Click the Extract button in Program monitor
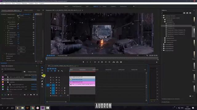This screenshot has height=110, width=197. (x=117, y=62)
